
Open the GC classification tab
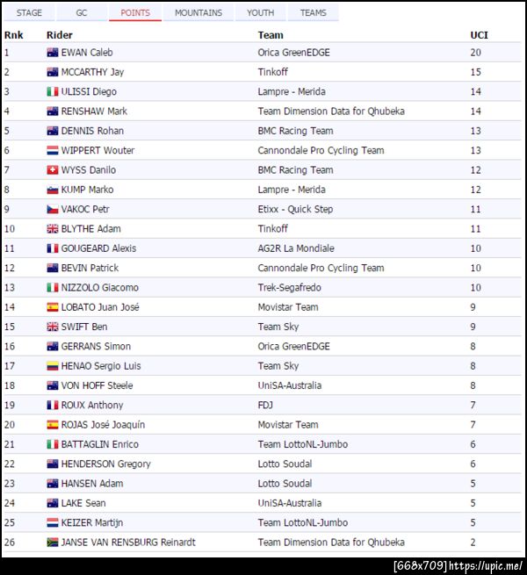click(82, 13)
